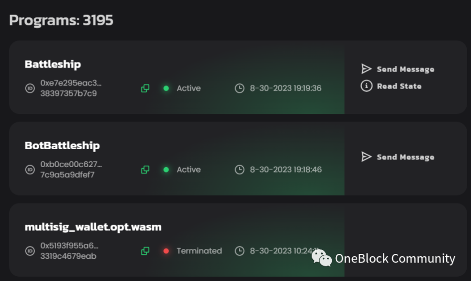Click the clock icon for Battleship timestamp
Screen dimensions: 471x281
coord(239,88)
